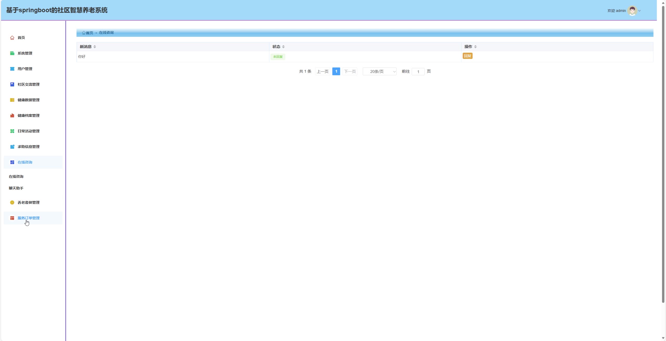Click the red 健康档案管理 icon
The image size is (666, 341).
coord(12,115)
